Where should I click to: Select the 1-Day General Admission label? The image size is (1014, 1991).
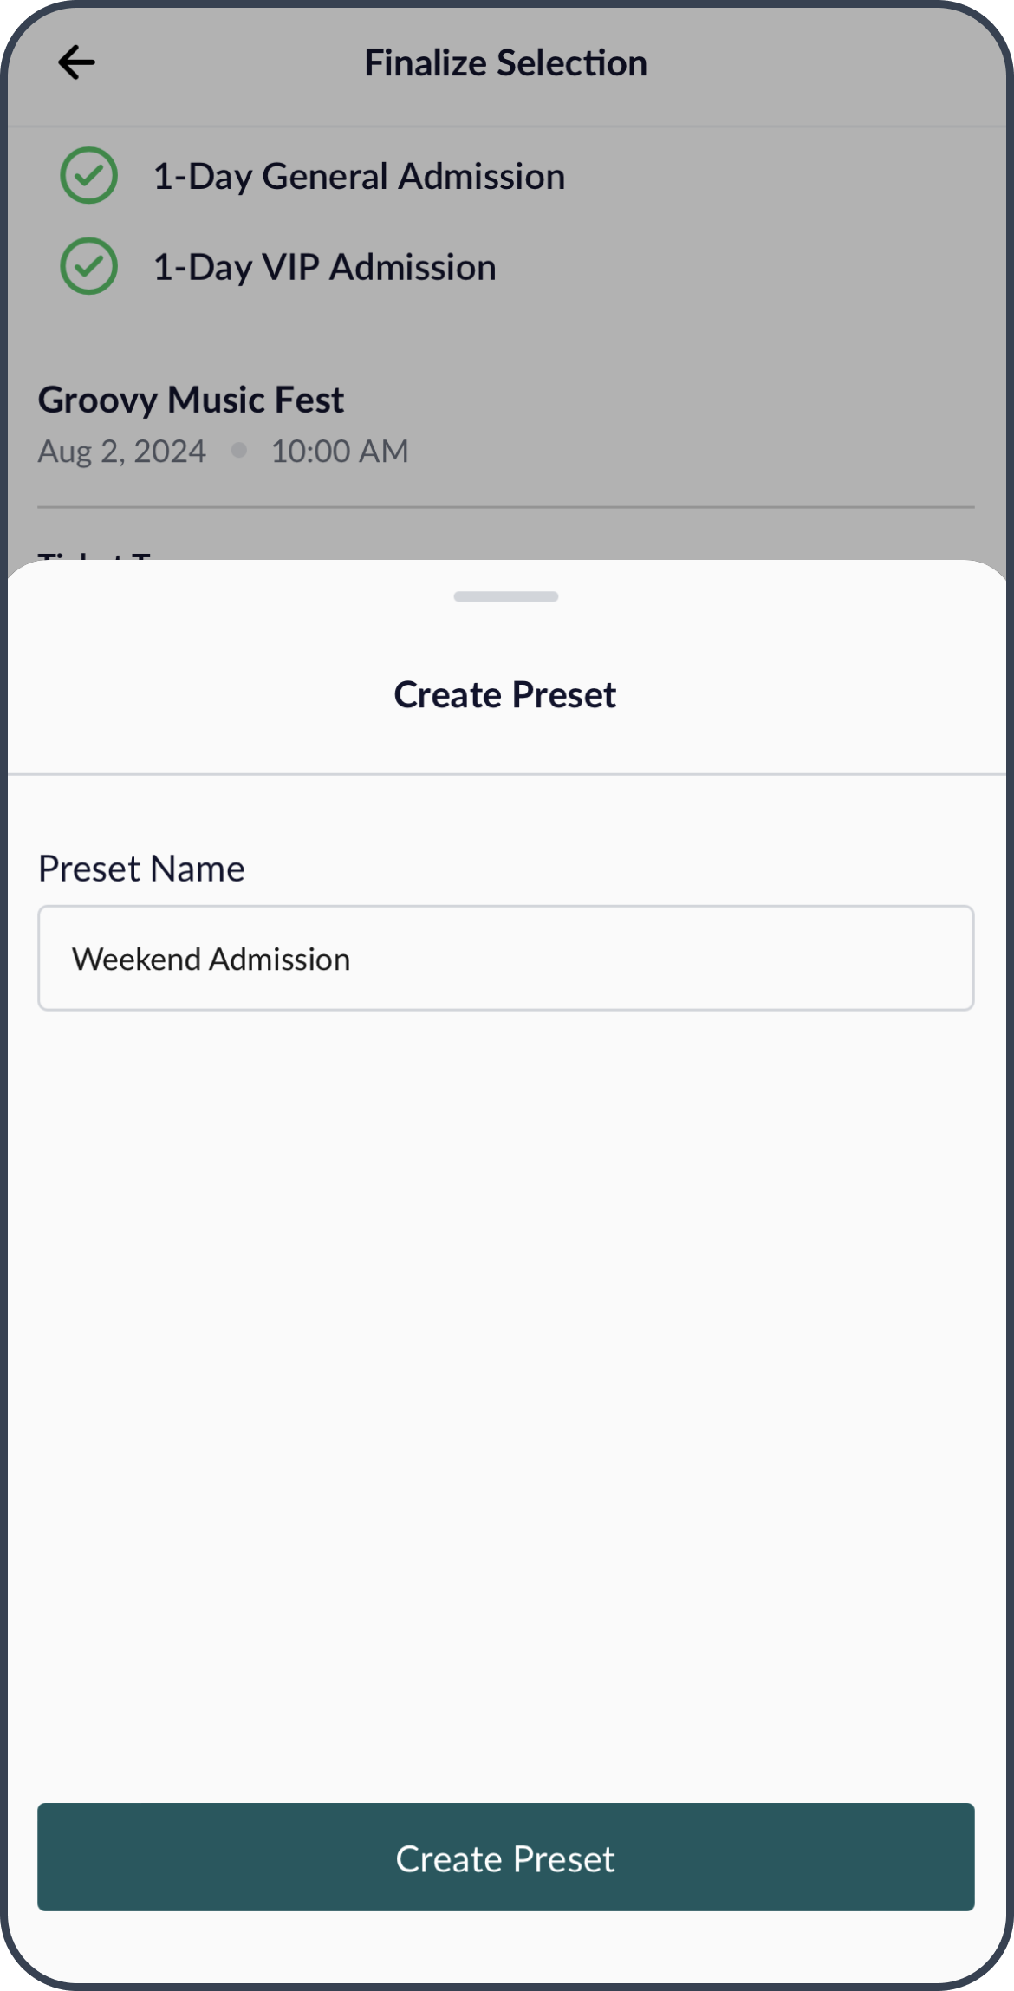[x=359, y=177]
